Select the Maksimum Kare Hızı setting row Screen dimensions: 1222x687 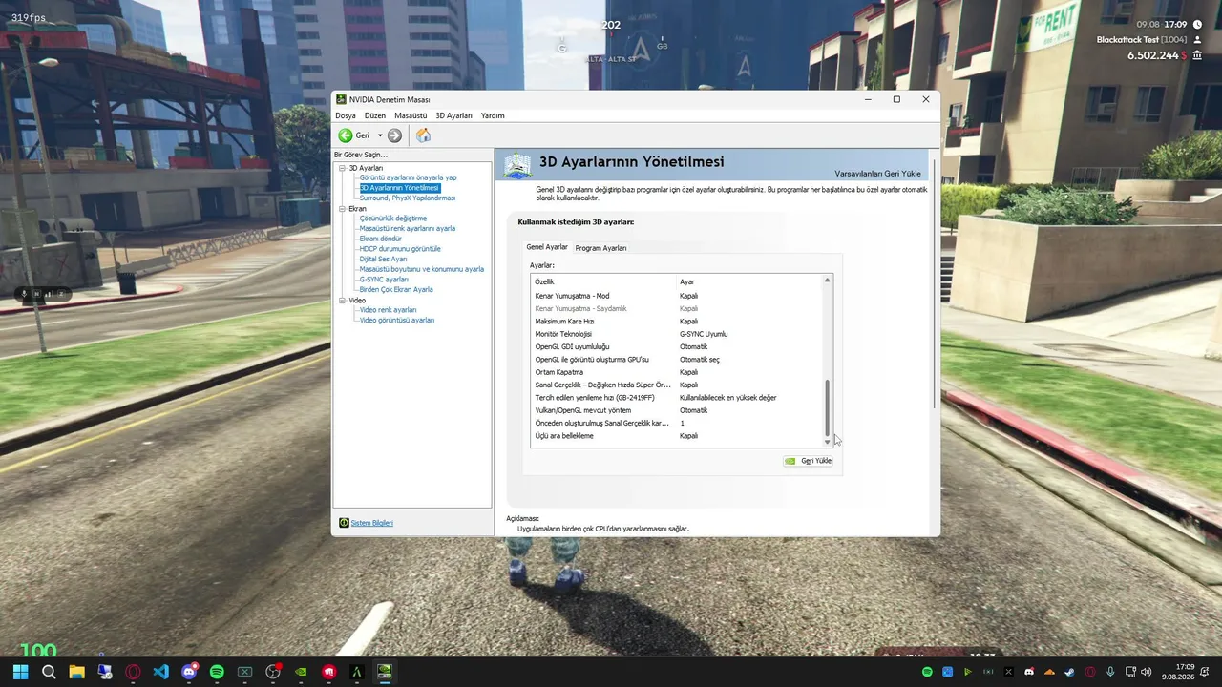point(676,322)
